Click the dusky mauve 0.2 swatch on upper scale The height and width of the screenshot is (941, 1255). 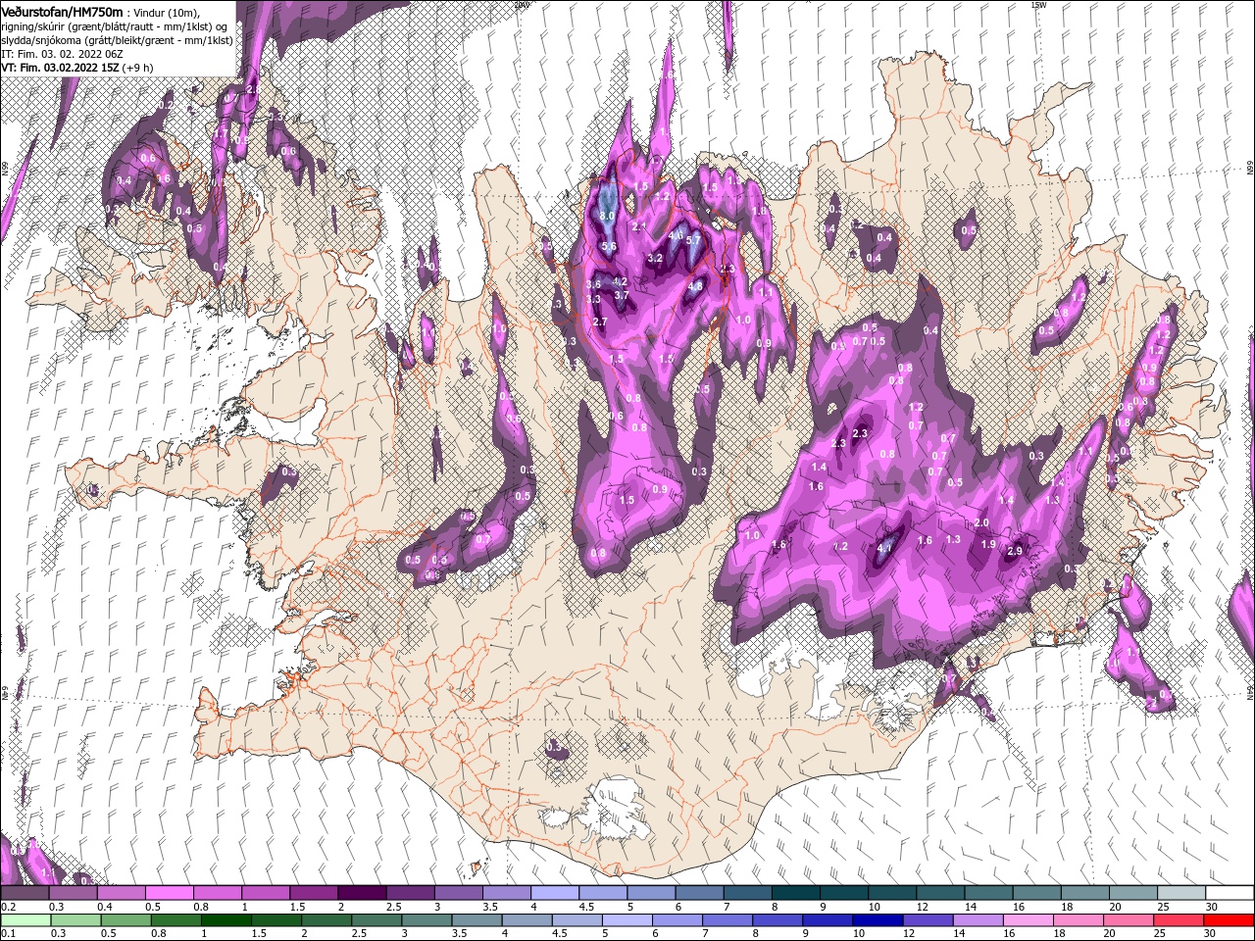pos(25,893)
